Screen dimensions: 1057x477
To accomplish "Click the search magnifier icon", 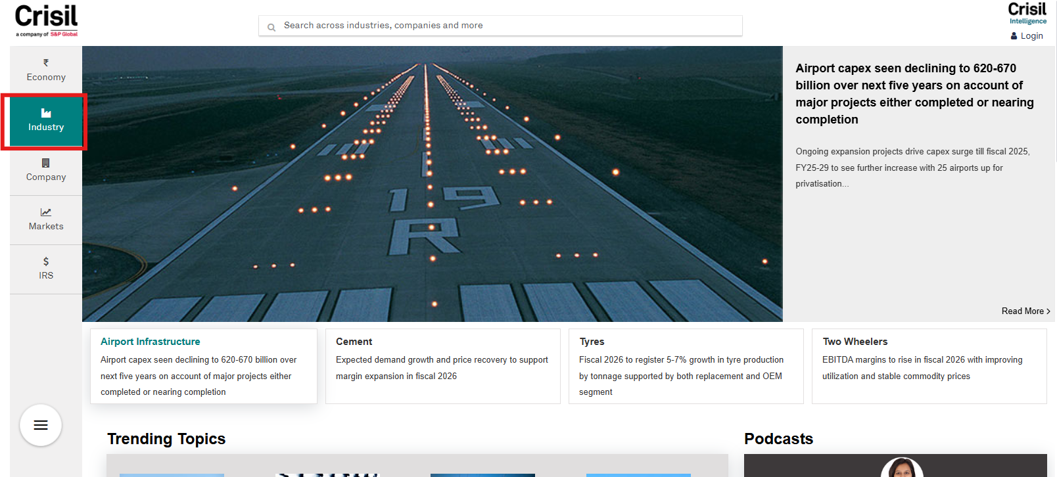I will (x=271, y=27).
